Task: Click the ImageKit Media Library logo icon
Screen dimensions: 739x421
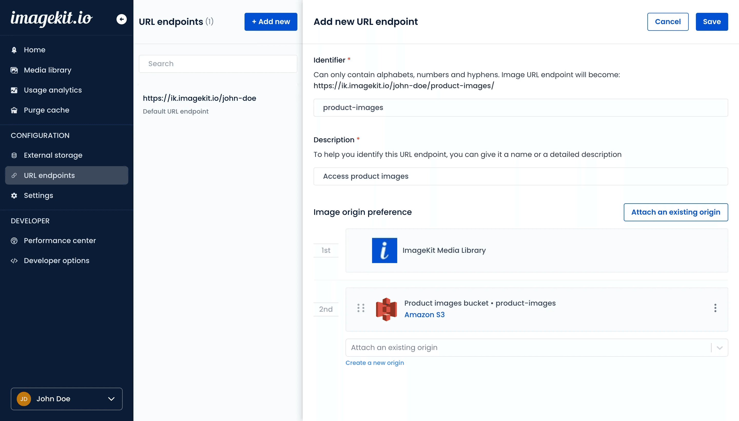Action: [x=384, y=250]
